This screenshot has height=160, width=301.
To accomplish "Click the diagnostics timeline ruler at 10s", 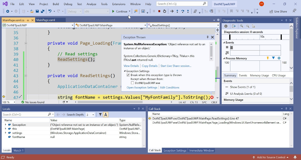I will (x=262, y=37).
